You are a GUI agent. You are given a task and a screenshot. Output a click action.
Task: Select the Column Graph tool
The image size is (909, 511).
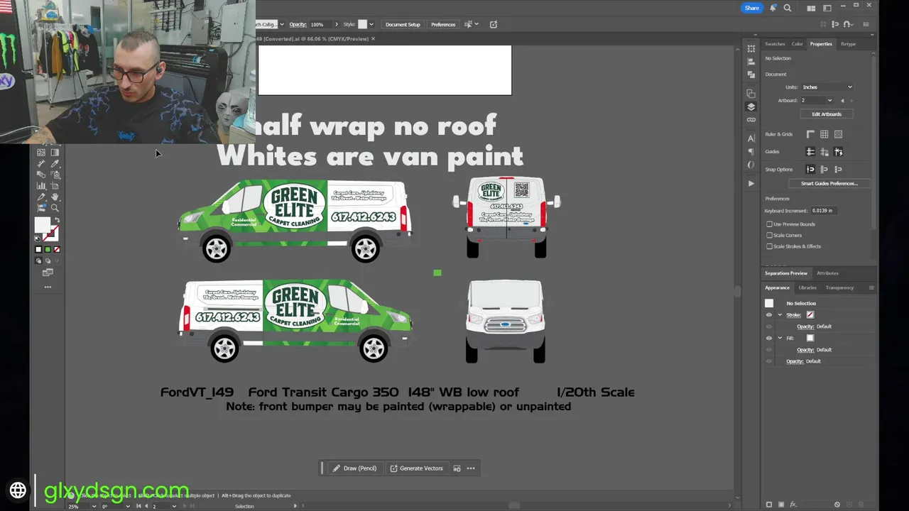coord(41,185)
